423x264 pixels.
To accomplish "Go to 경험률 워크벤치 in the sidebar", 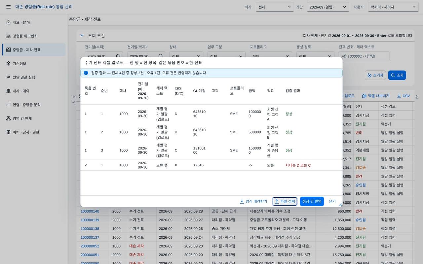I will click(34, 36).
